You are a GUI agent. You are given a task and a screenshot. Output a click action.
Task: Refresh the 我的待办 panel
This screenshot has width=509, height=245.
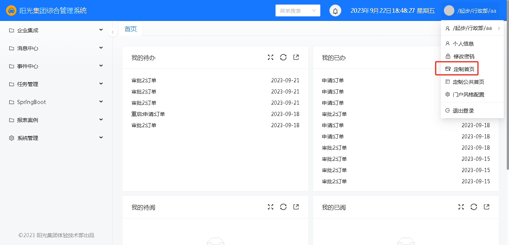tap(283, 57)
